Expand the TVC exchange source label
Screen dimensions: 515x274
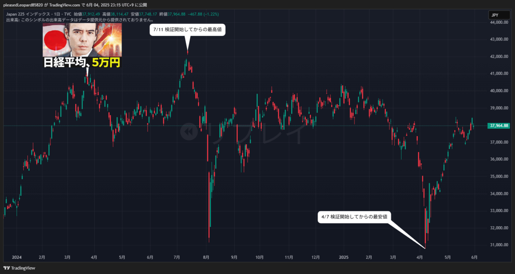point(68,14)
